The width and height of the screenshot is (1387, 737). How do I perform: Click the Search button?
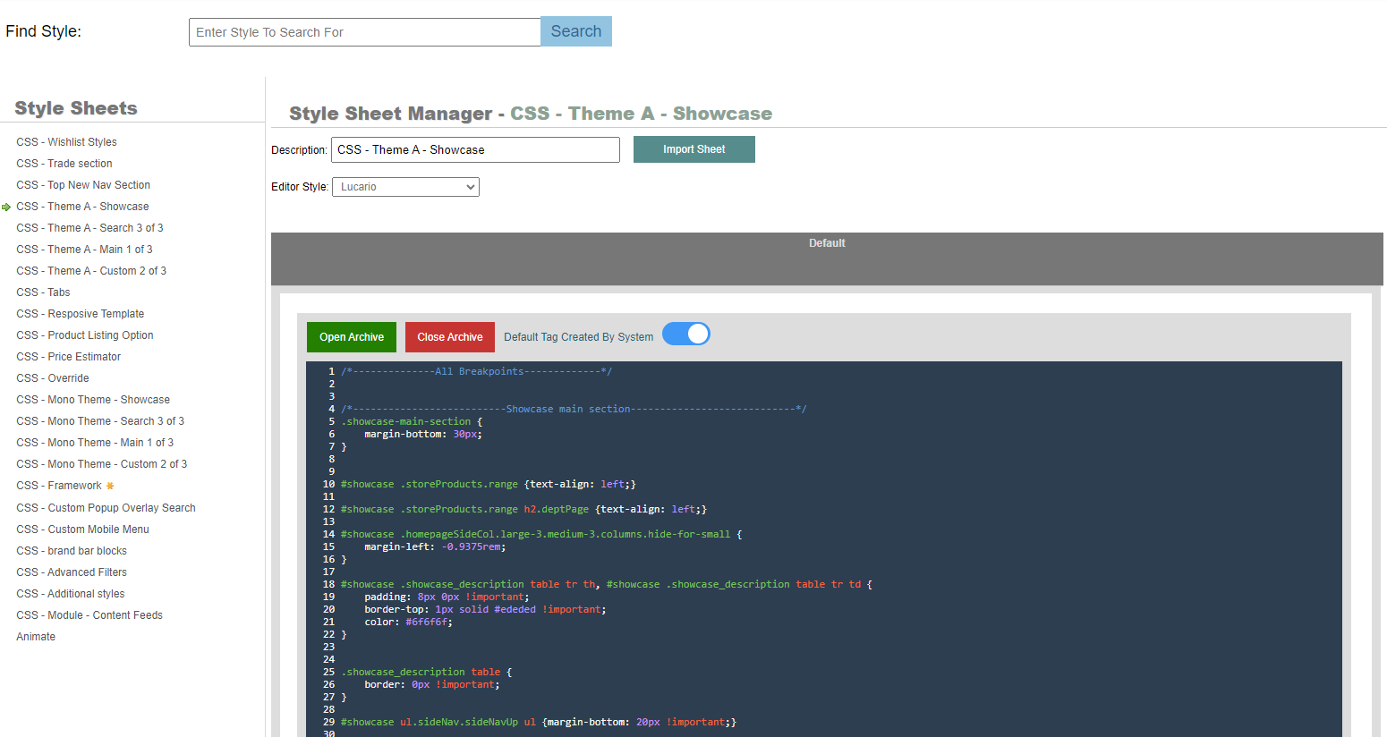575,31
